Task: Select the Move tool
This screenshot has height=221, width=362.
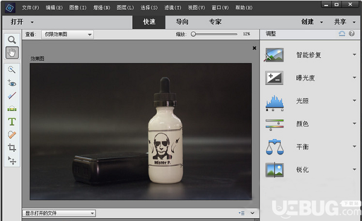Action: pos(12,160)
